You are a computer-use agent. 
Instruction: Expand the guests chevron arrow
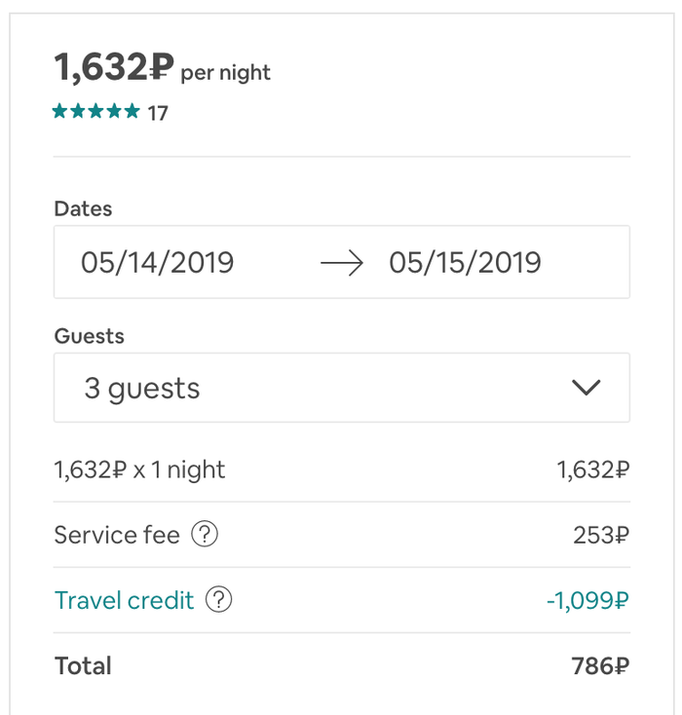click(x=586, y=388)
